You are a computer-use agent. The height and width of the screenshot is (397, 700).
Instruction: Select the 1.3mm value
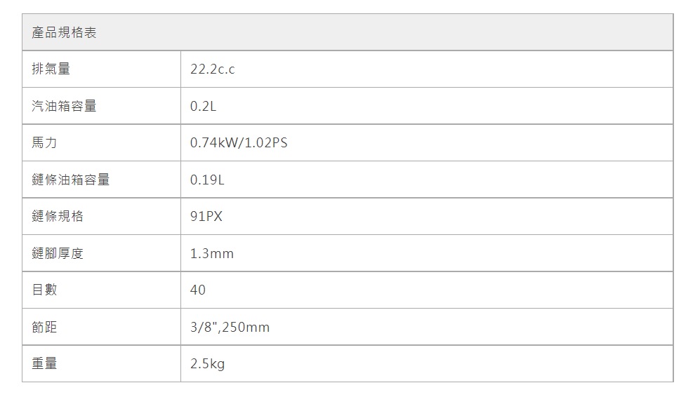(x=211, y=254)
